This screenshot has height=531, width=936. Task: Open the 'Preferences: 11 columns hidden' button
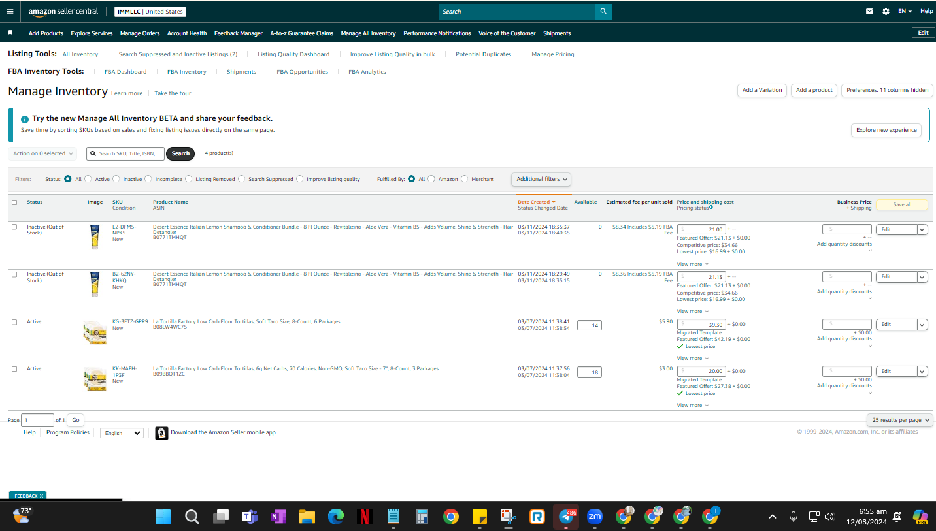pyautogui.click(x=887, y=90)
